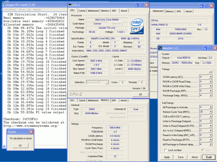Click the Core Speed value 3597.4 MHz

coord(96,61)
